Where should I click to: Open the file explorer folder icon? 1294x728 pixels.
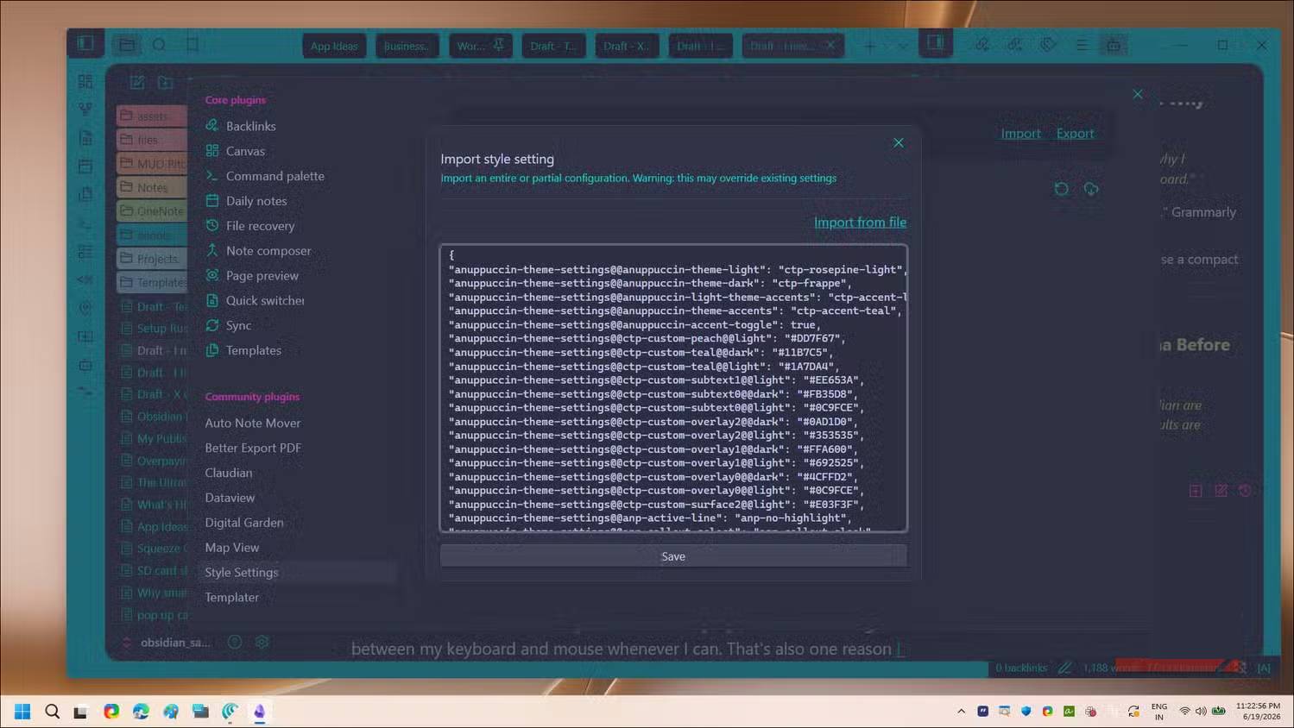[x=127, y=44]
